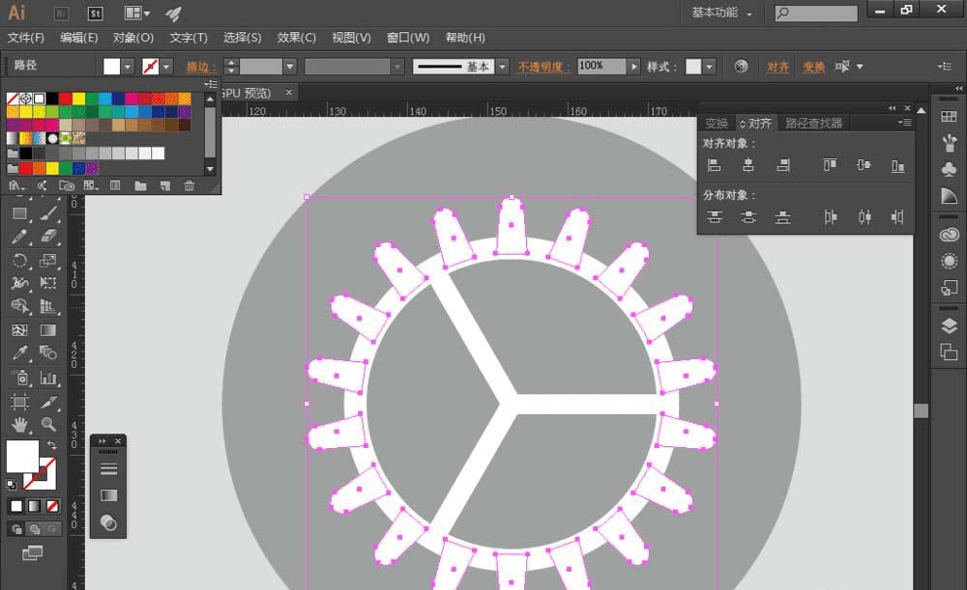Select the Eraser tool
The image size is (967, 590).
tap(48, 238)
